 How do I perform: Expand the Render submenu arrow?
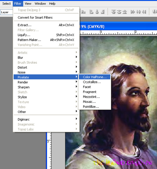[x=77, y=82]
